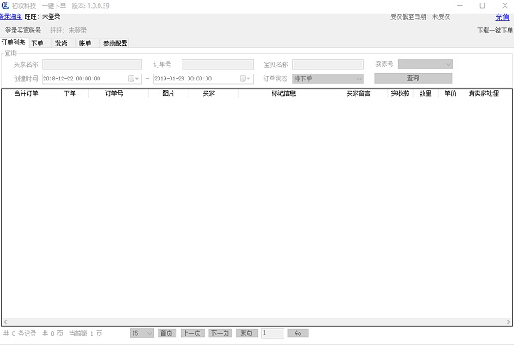
Task: Click left arrow of horizontal scrollbar
Action: (x=6, y=322)
